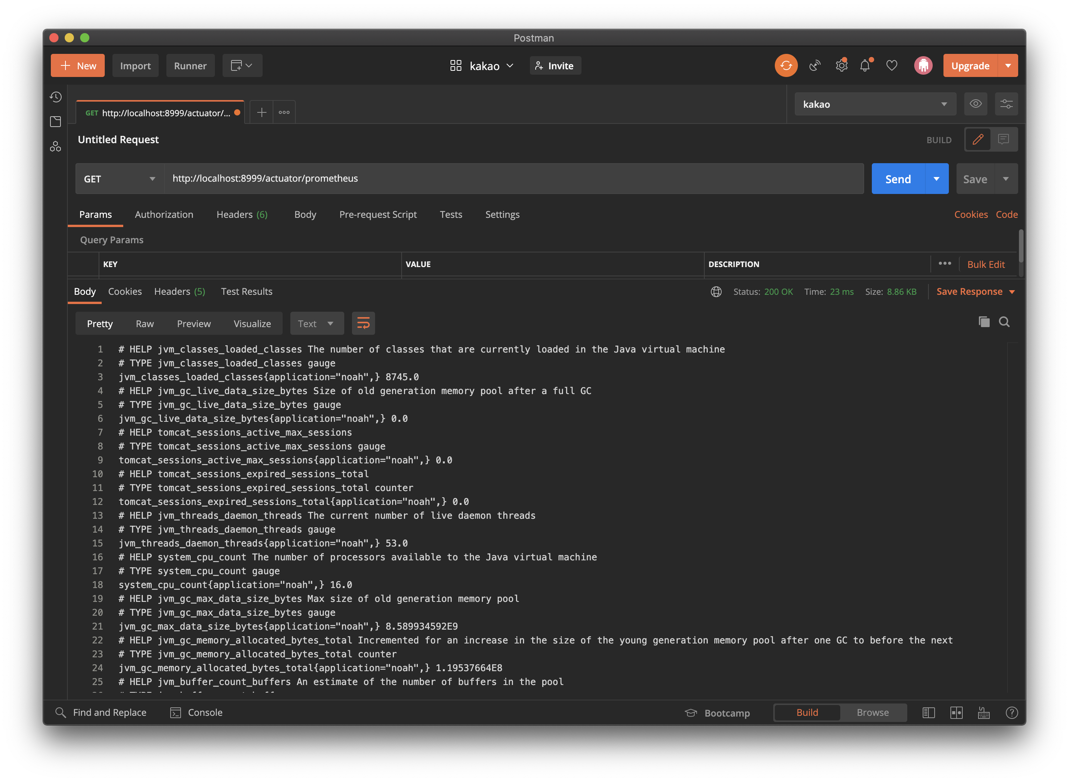Viewport: 1069px width, 782px height.
Task: Open keyboard shortcuts icon
Action: point(984,713)
